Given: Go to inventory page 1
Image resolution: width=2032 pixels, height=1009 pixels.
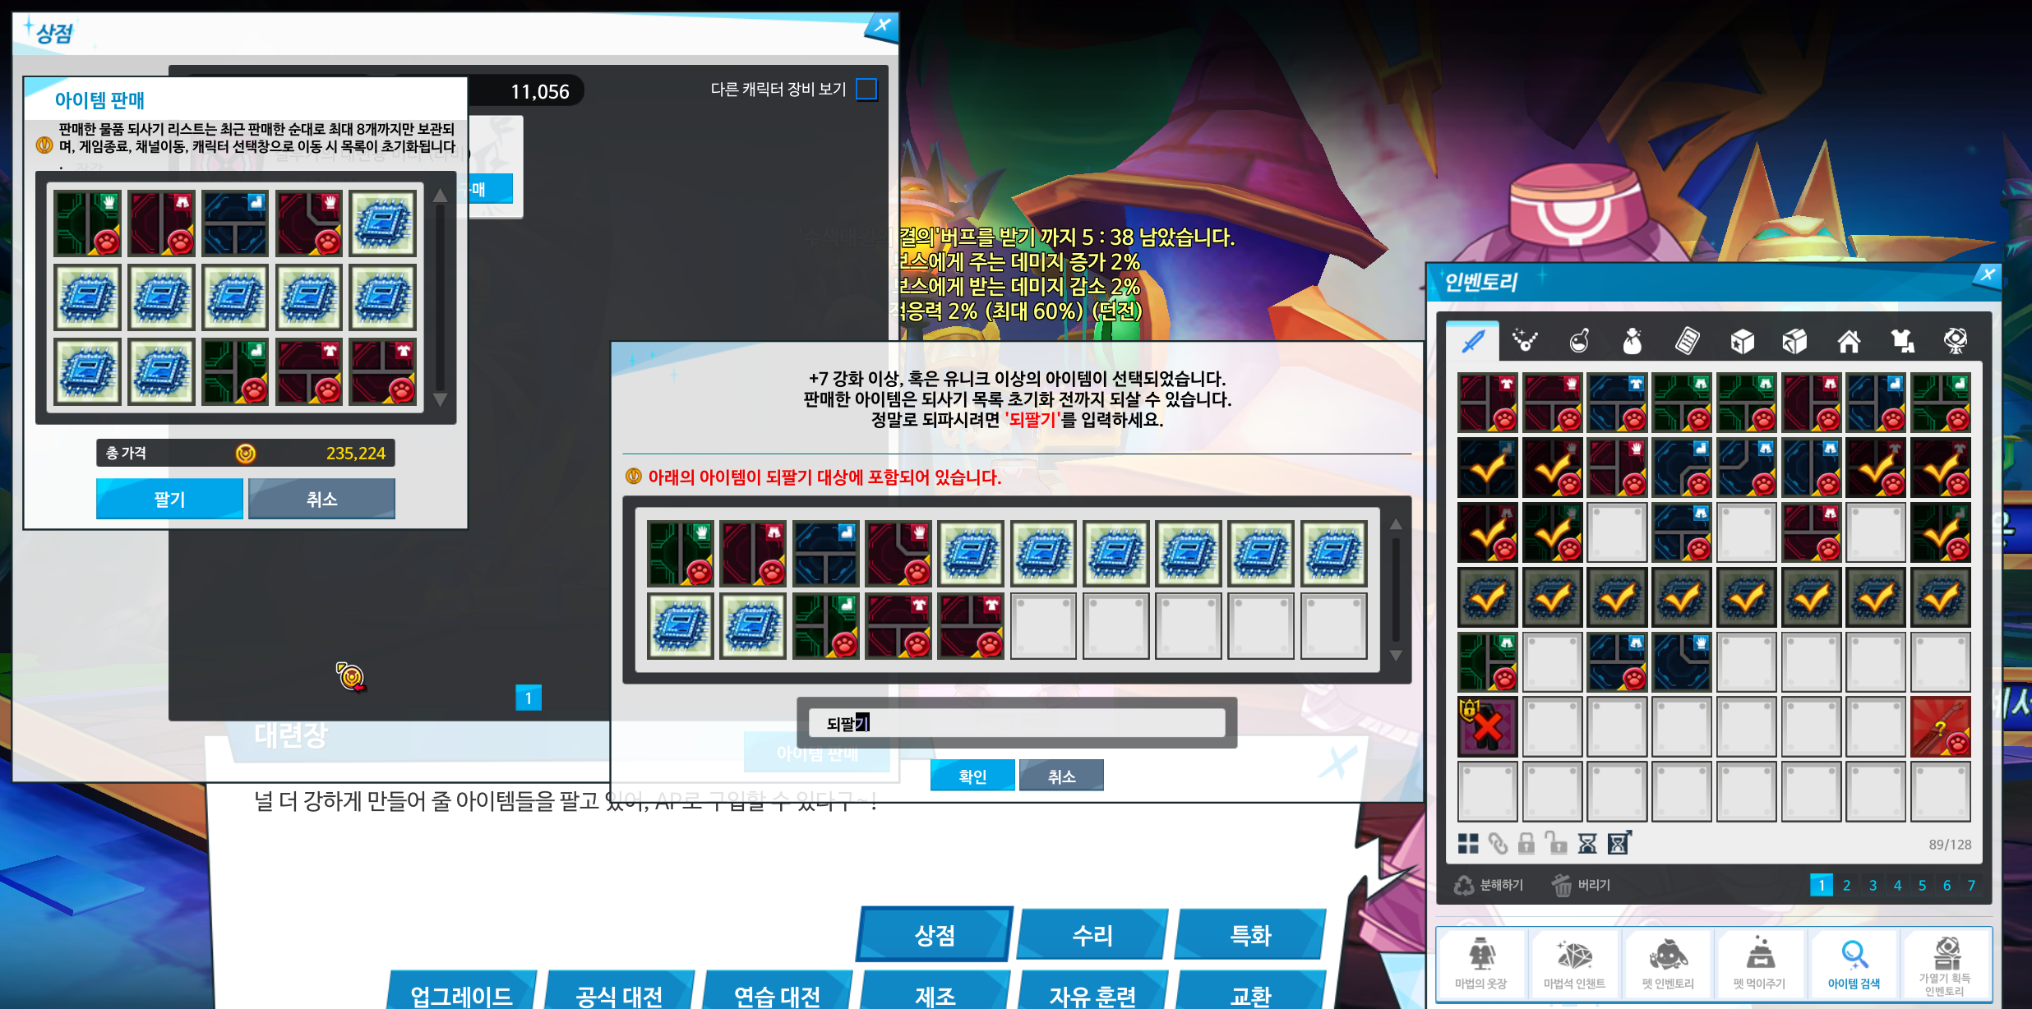Looking at the screenshot, I should [1822, 885].
